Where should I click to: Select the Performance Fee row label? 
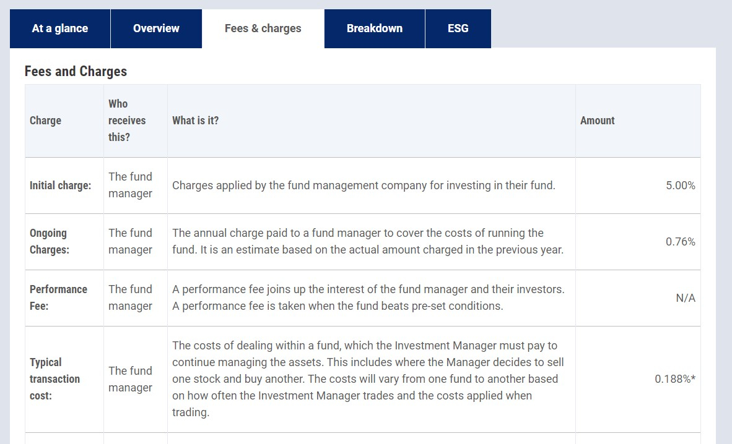tap(58, 297)
